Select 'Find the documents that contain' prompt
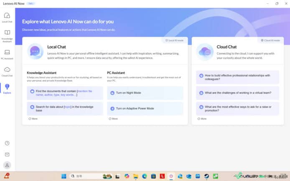This screenshot has width=290, height=181. (65, 93)
